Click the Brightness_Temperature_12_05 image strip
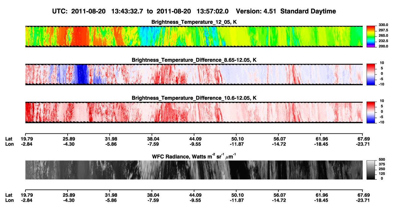The width and height of the screenshot is (403, 207). tap(194, 36)
